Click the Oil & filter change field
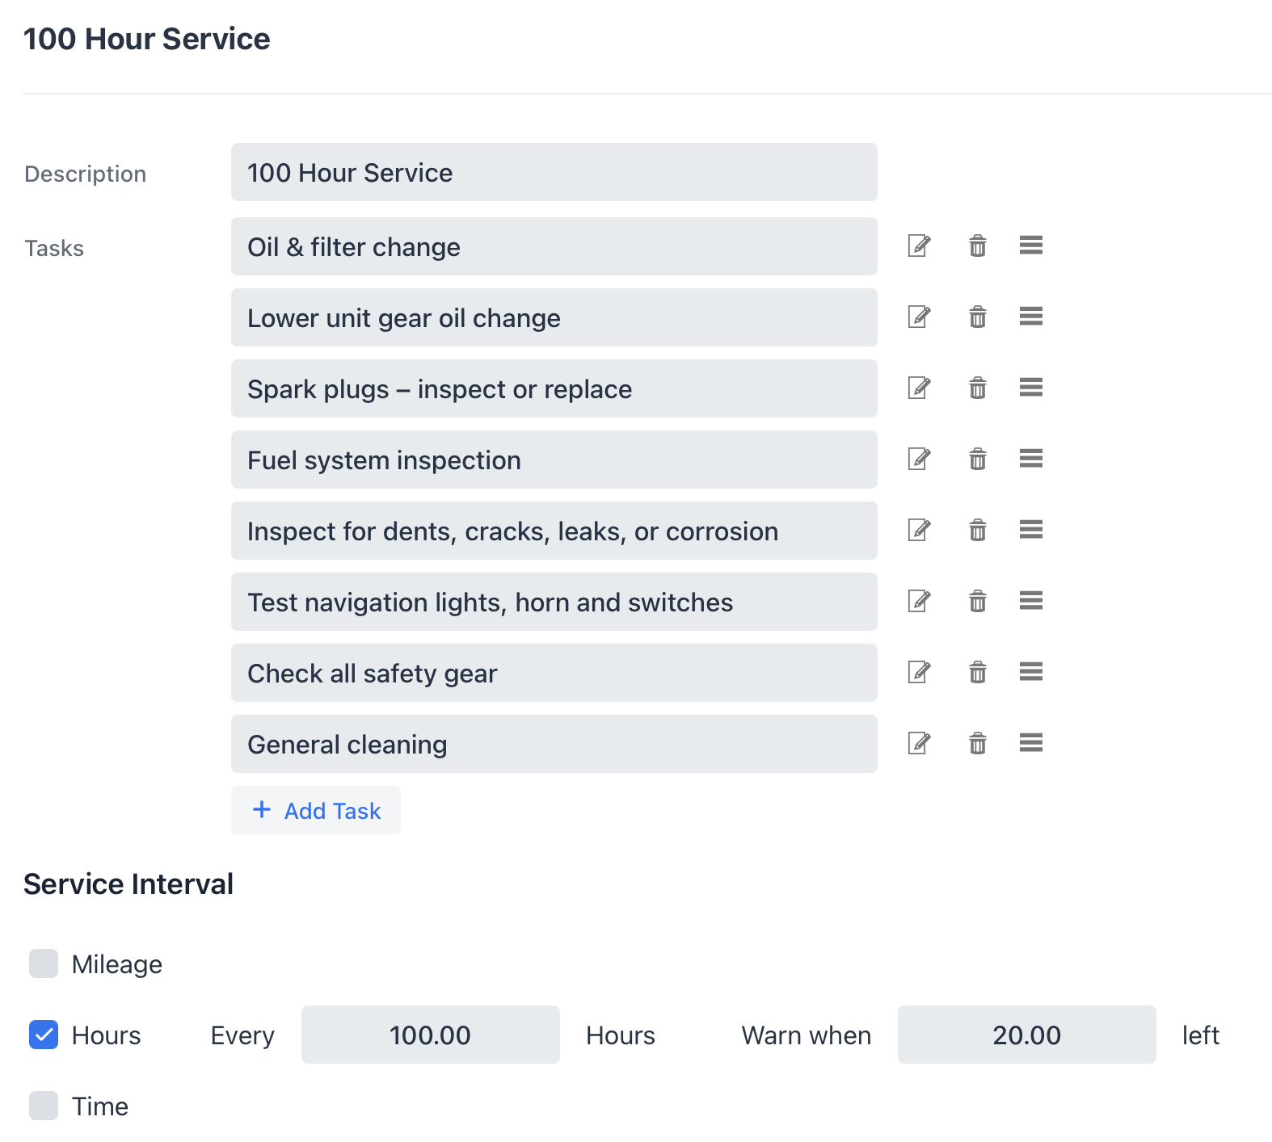 pyautogui.click(x=554, y=246)
